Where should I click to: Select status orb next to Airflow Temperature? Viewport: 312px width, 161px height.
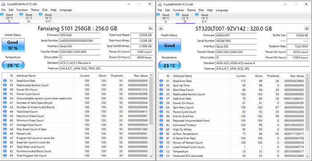click(161, 134)
